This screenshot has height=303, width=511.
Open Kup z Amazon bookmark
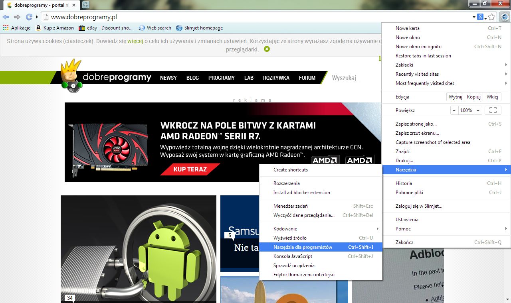pos(55,28)
